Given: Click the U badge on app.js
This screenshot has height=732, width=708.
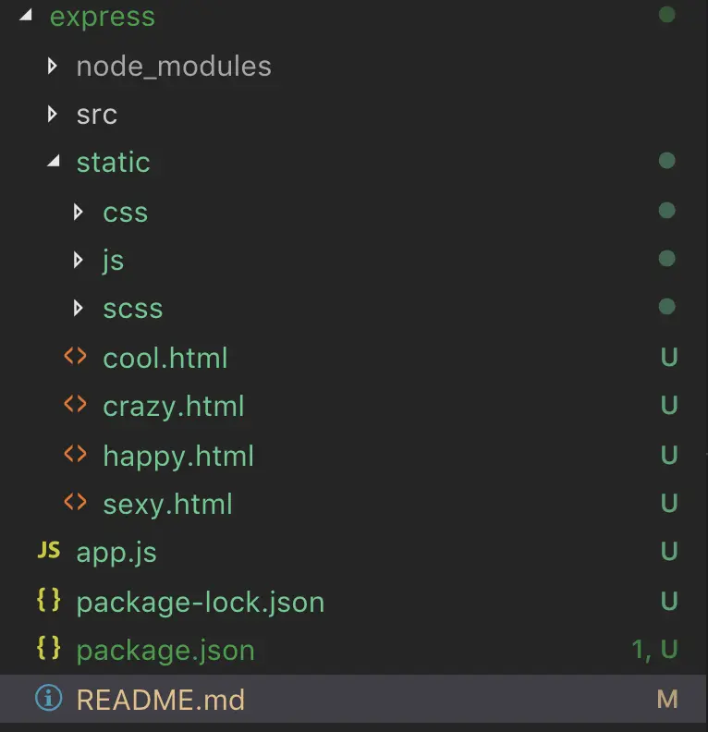Looking at the screenshot, I should 669,552.
